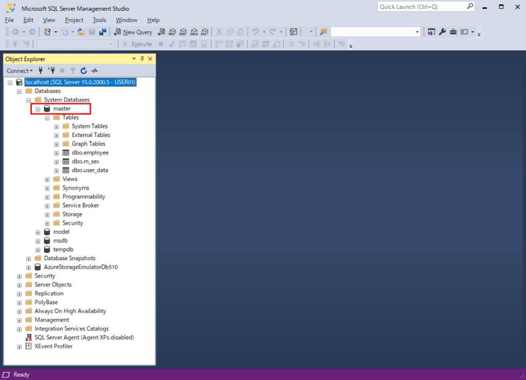Open the Project menu
This screenshot has width=526, height=380.
(74, 20)
